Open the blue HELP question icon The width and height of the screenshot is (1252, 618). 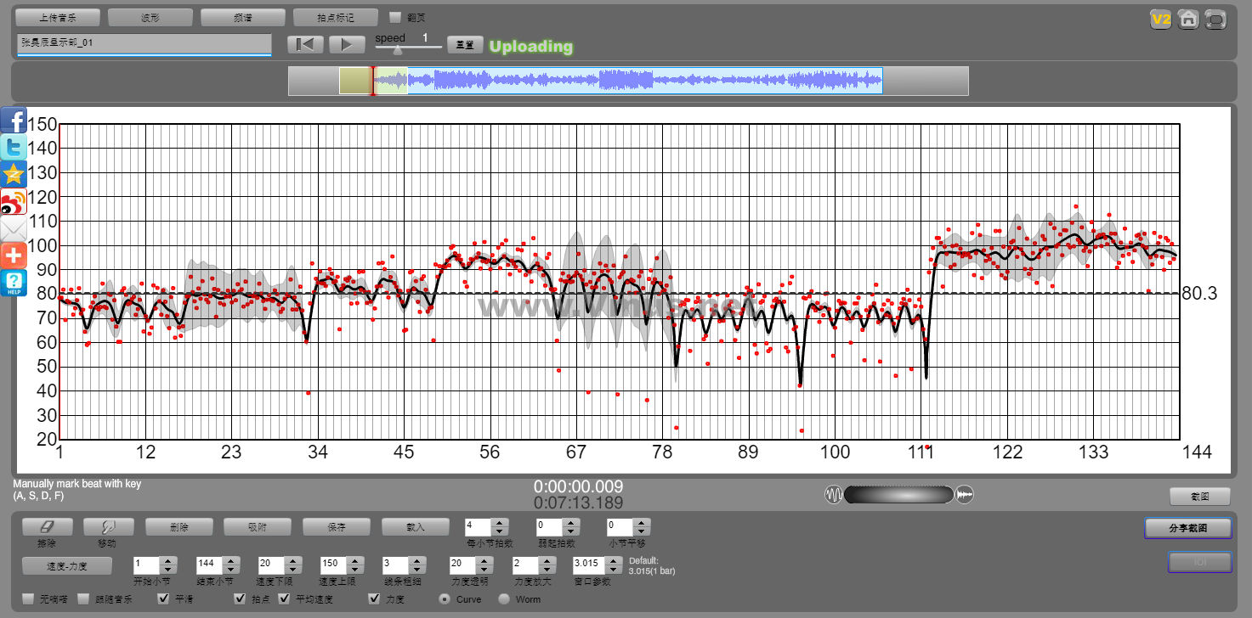point(14,283)
